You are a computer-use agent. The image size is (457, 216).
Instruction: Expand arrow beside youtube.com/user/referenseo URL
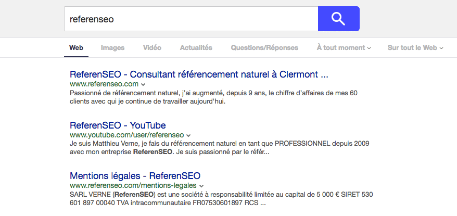tap(188, 135)
